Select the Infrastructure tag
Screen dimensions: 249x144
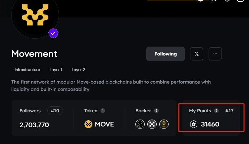pyautogui.click(x=27, y=70)
